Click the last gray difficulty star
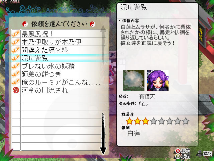Image resolution: width=214 pixels, height=161 pixels. [x=186, y=121]
